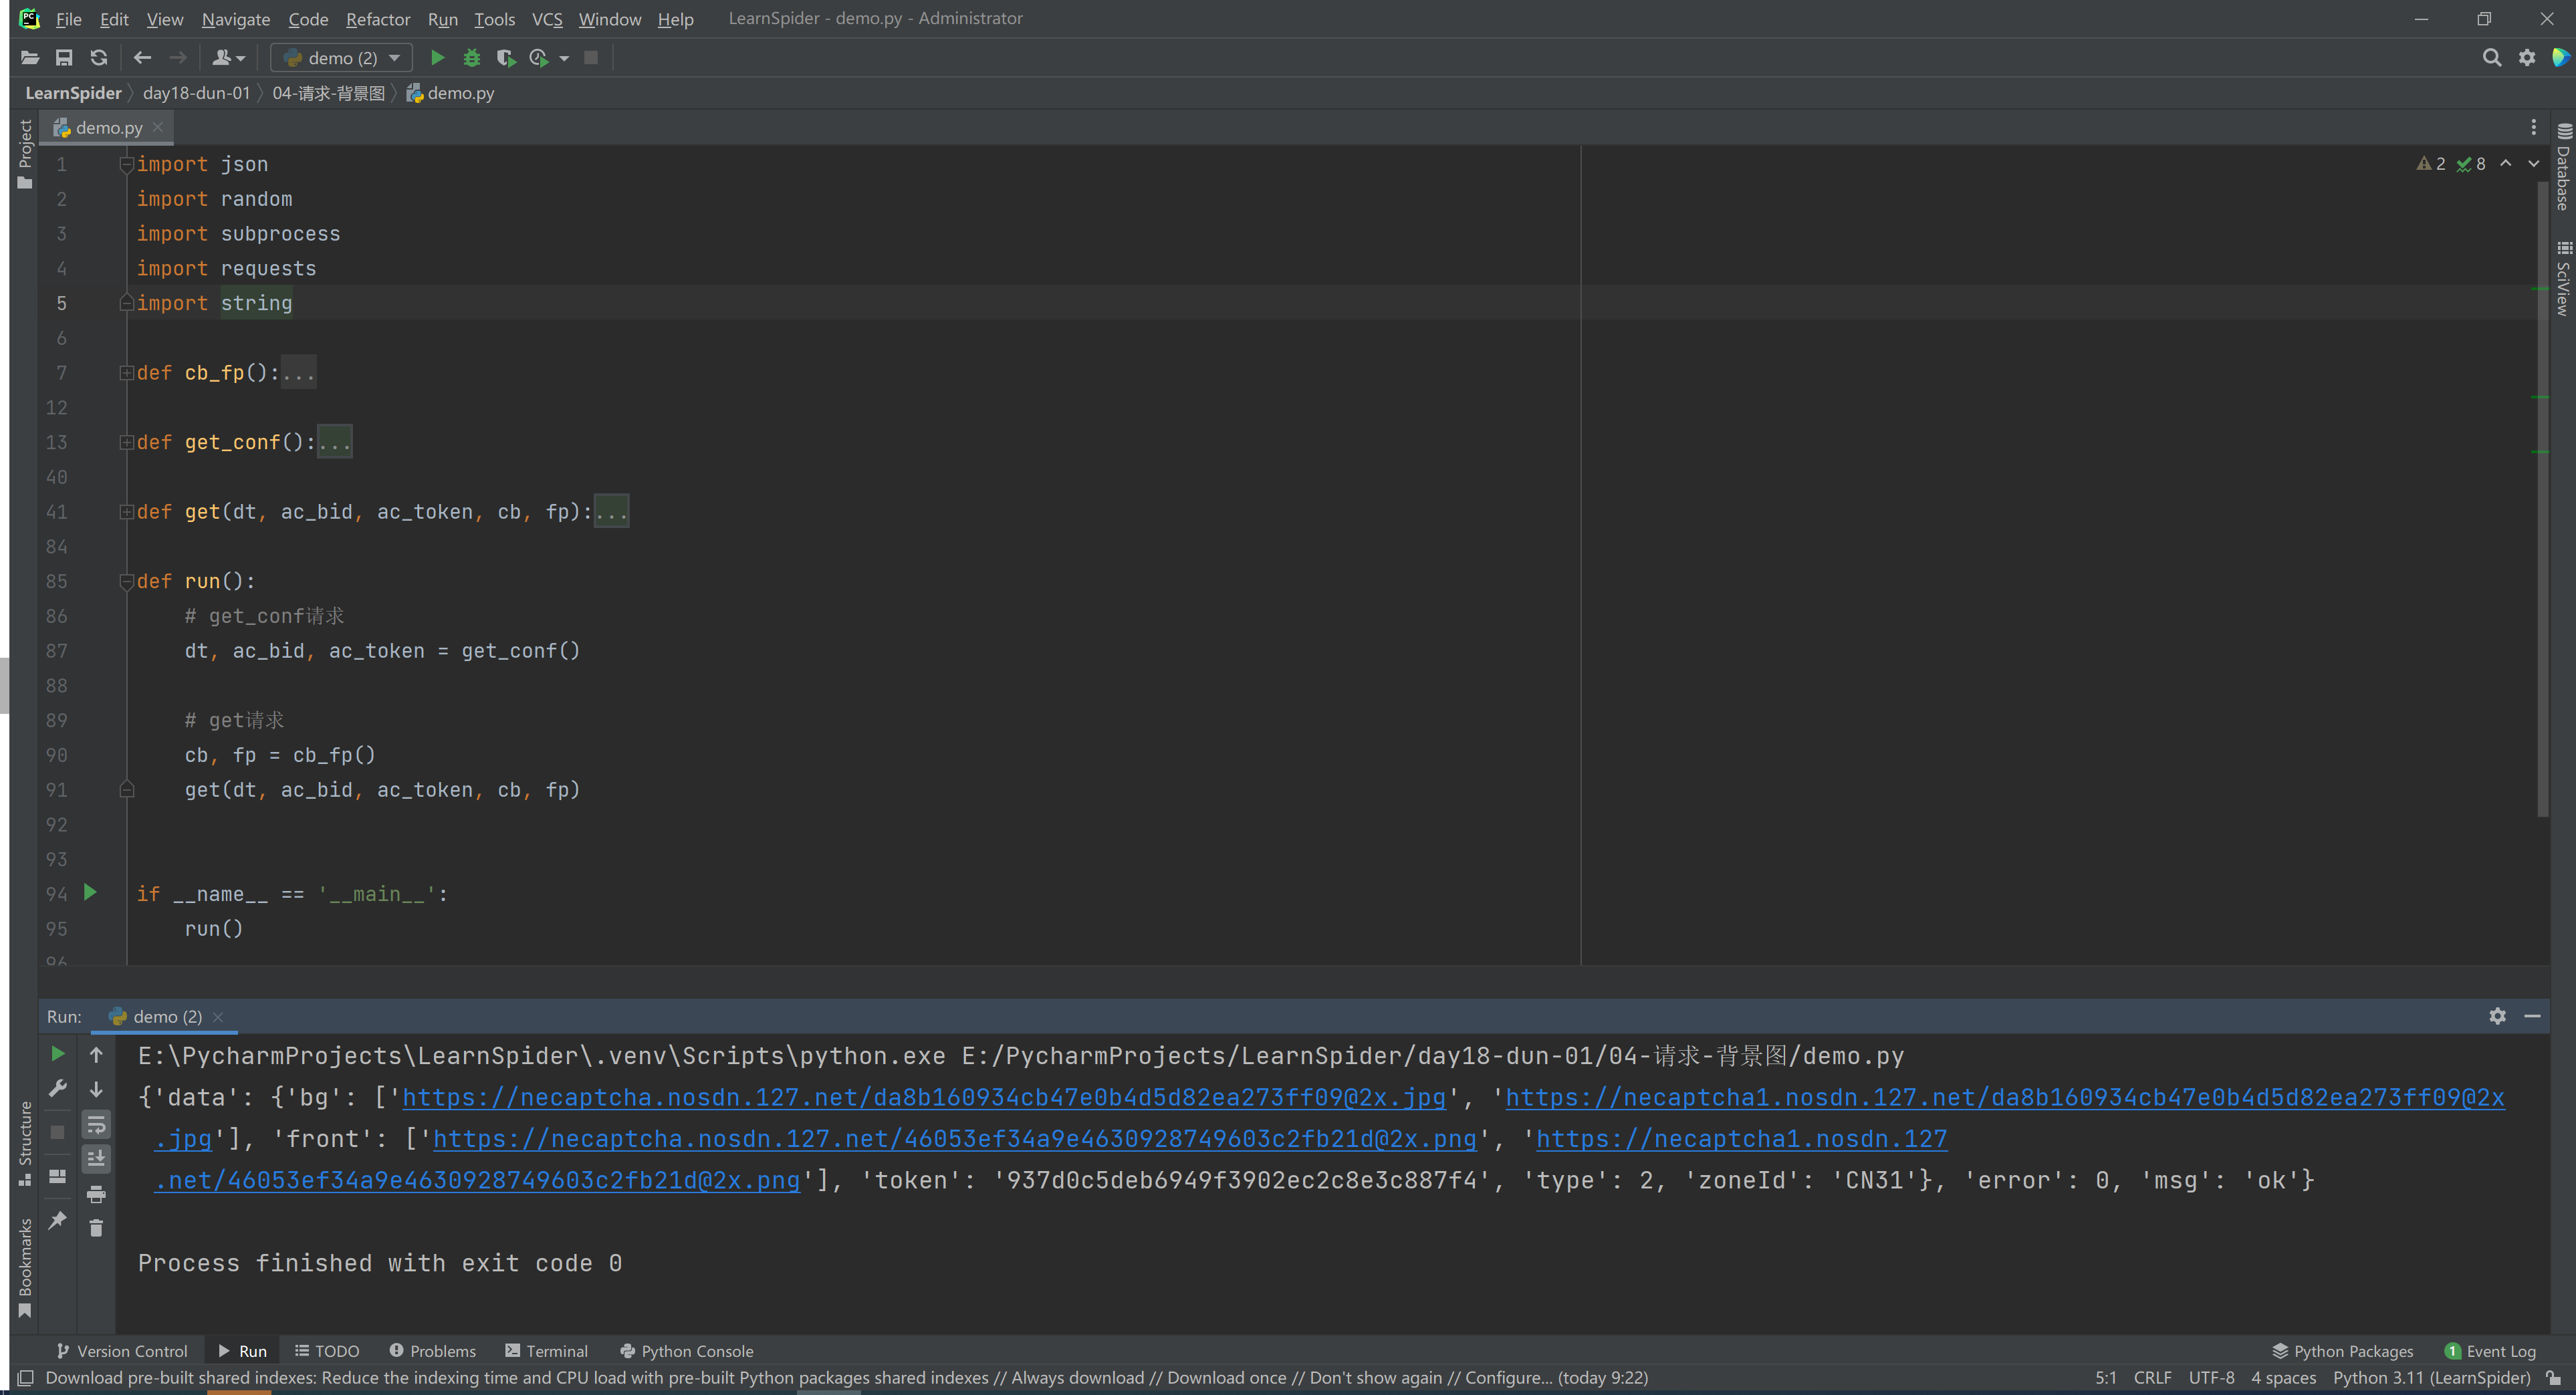Go to next highlighted error arrow
This screenshot has width=2576, height=1395.
(2533, 163)
